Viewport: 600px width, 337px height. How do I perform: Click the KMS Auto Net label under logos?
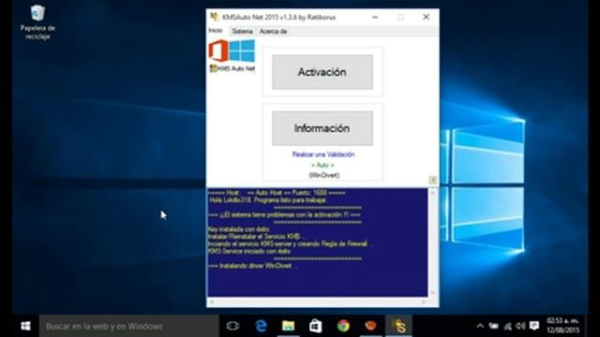click(x=232, y=68)
